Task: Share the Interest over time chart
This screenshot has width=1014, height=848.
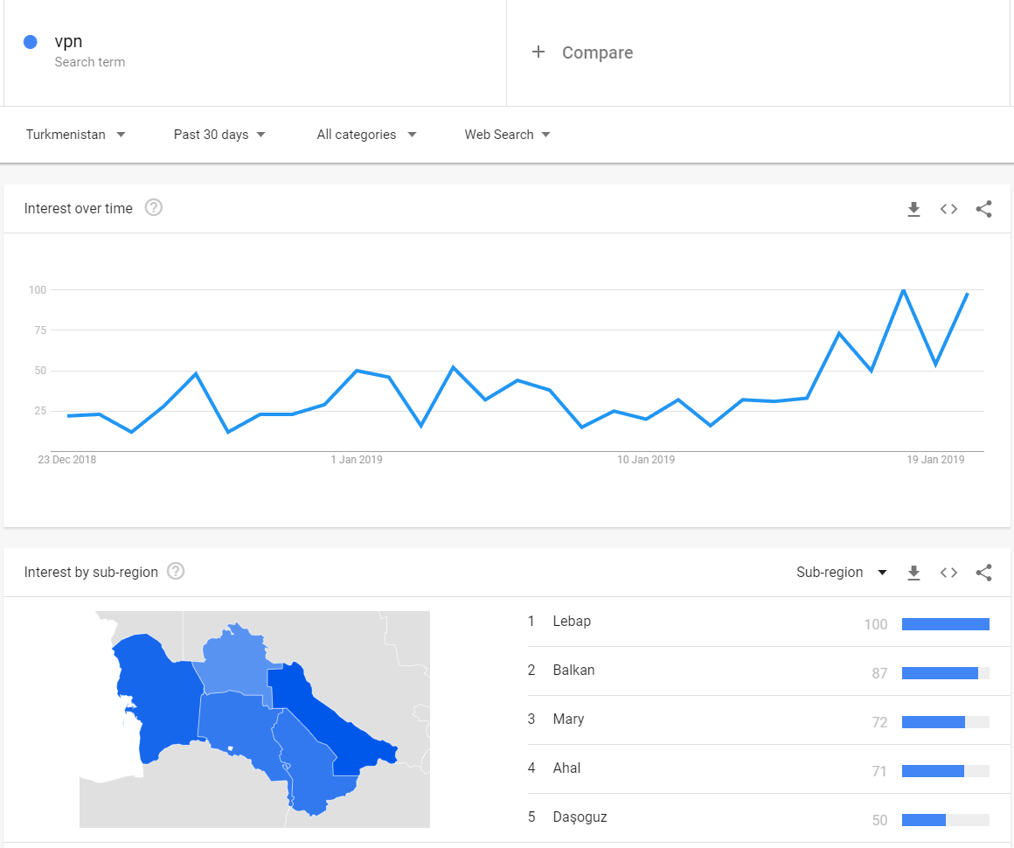Action: [x=983, y=209]
